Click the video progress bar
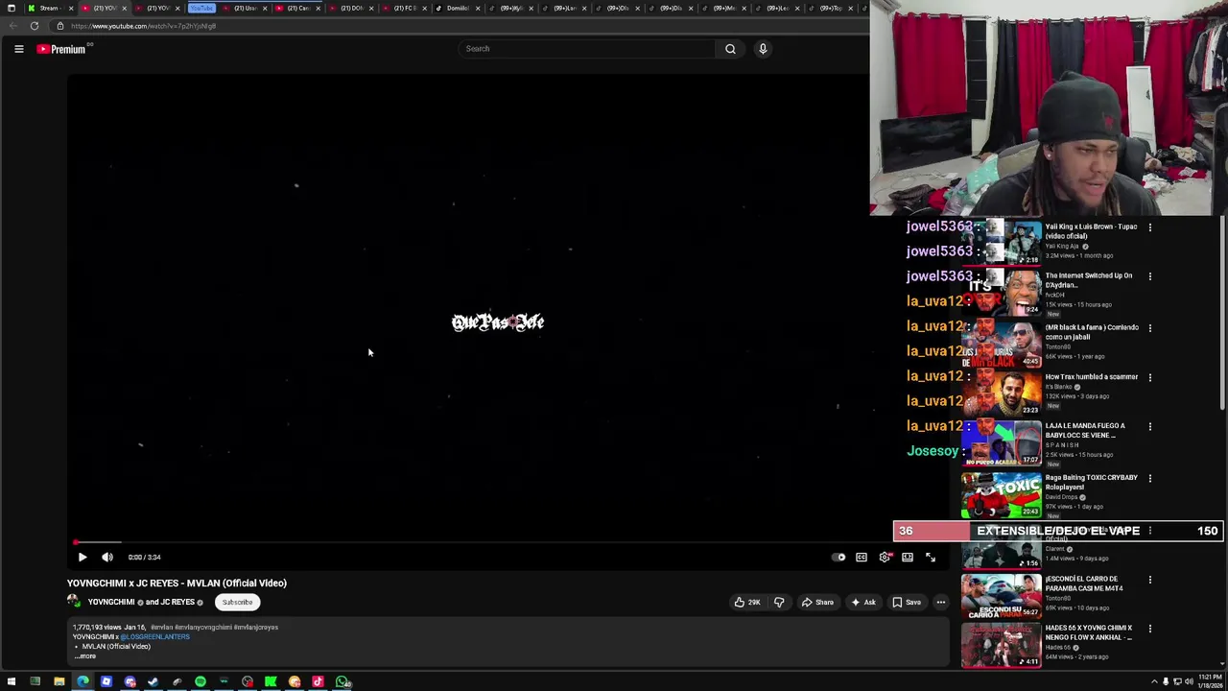1228x691 pixels. [x=508, y=543]
